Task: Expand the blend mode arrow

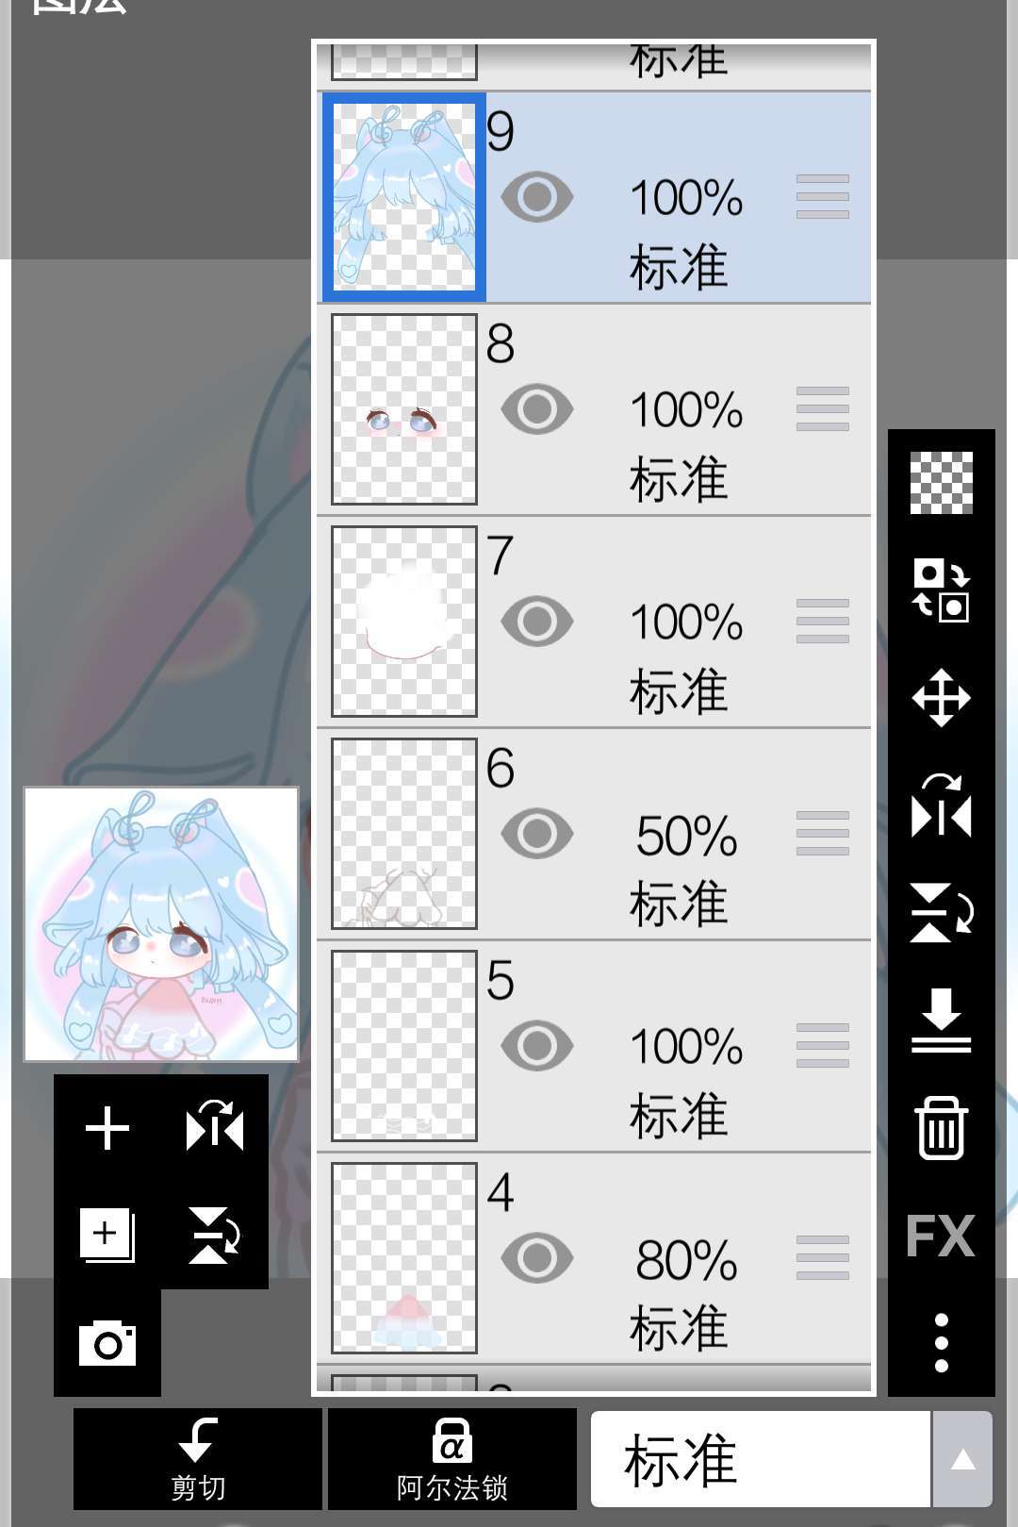Action: [x=962, y=1460]
